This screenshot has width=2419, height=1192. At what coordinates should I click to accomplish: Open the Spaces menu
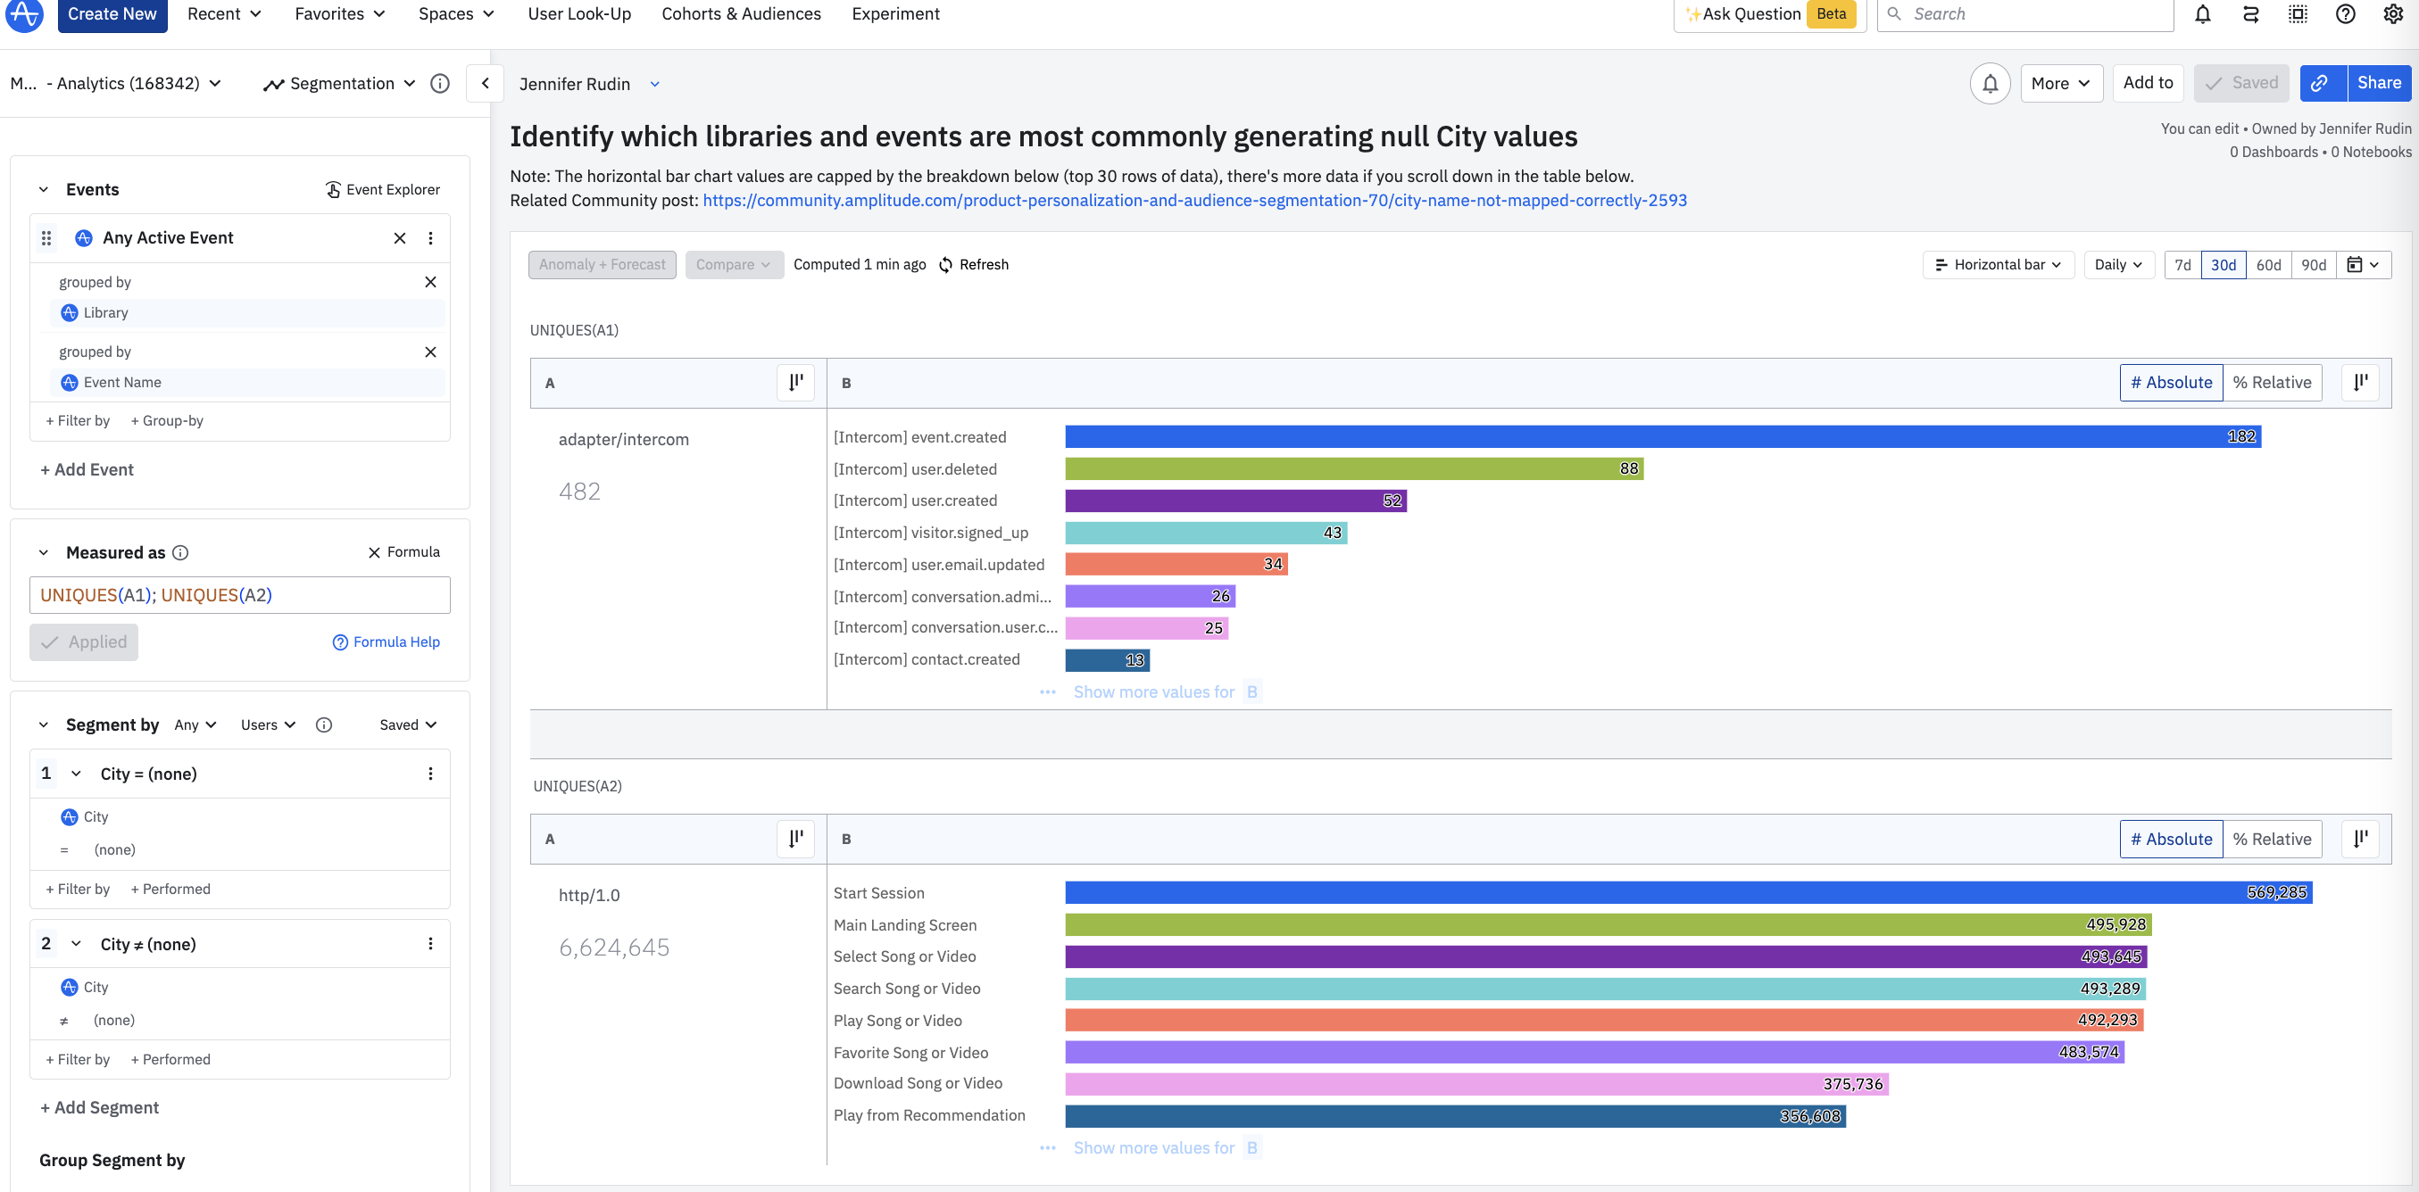455,14
